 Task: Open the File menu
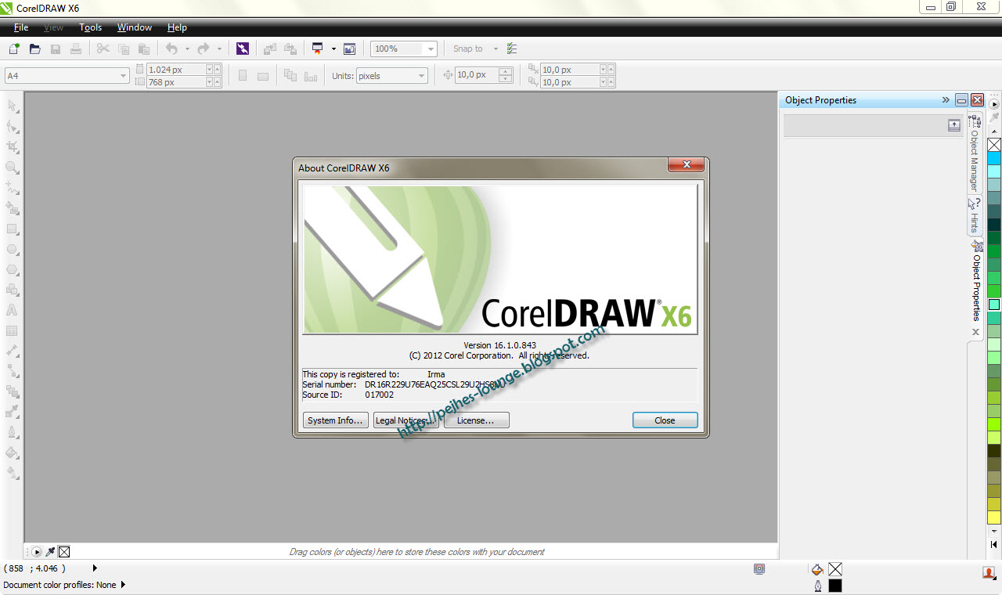pyautogui.click(x=21, y=27)
